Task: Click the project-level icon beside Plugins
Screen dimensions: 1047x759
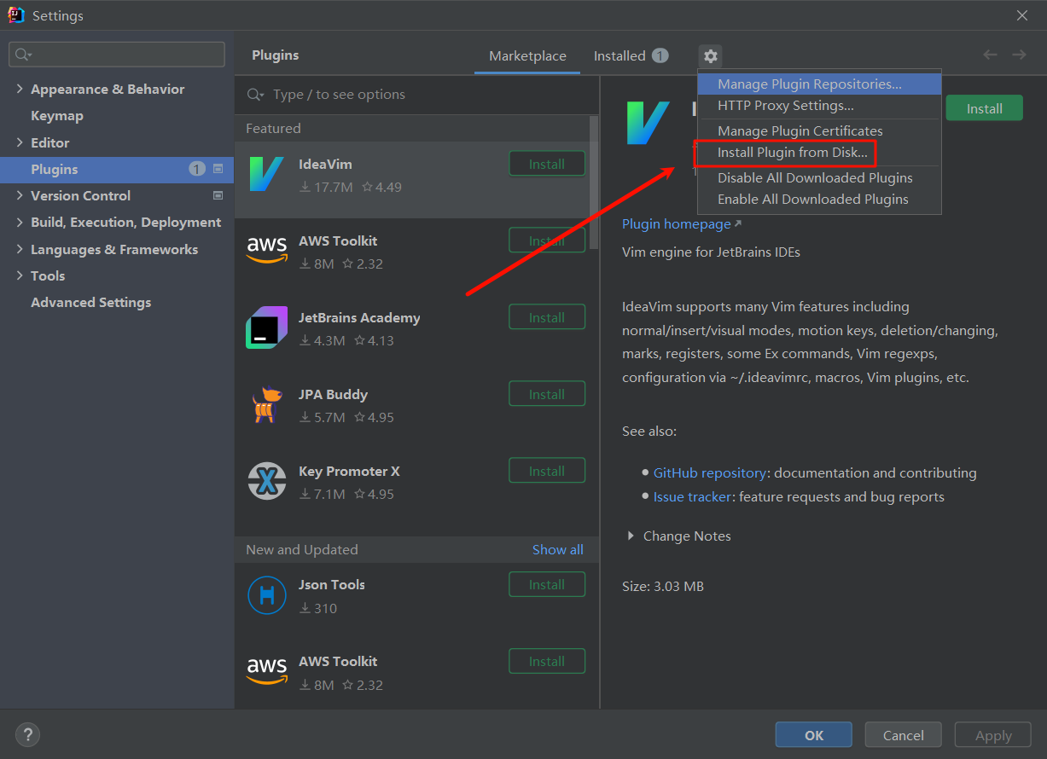Action: [218, 169]
